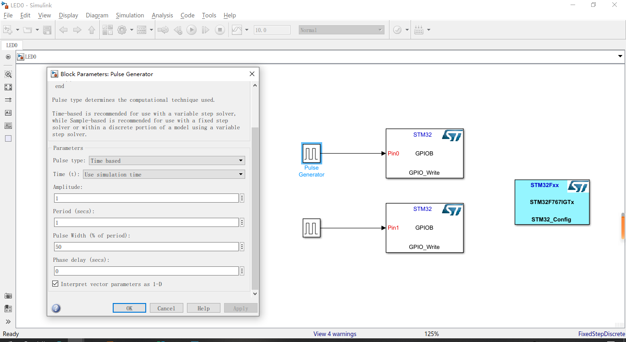
Task: Click the Open folder toolbar icon
Action: (28, 30)
